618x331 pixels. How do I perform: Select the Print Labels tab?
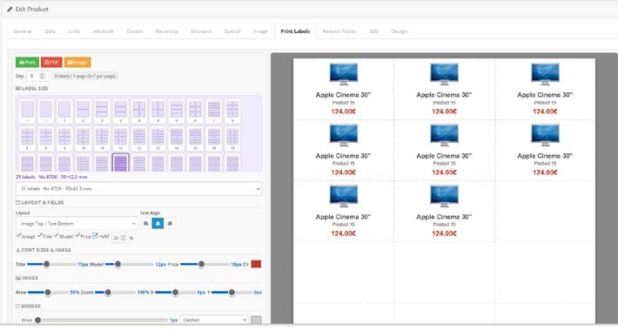(295, 31)
